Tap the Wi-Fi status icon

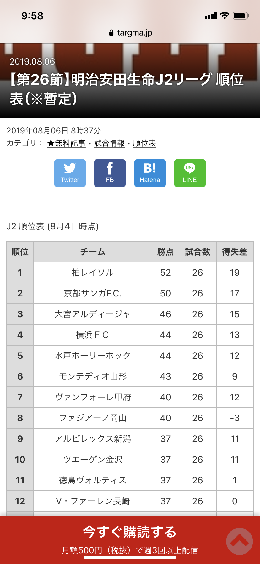[225, 15]
